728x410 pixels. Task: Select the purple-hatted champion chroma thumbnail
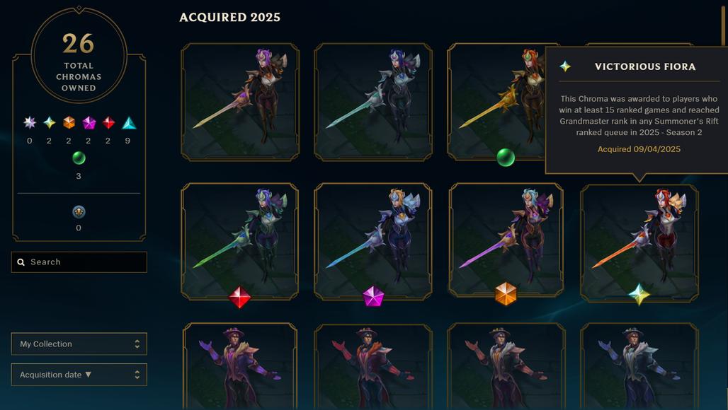pyautogui.click(x=240, y=366)
